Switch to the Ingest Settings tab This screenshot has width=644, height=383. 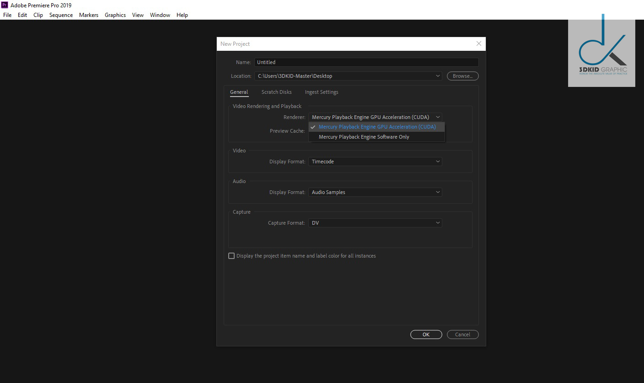click(322, 92)
